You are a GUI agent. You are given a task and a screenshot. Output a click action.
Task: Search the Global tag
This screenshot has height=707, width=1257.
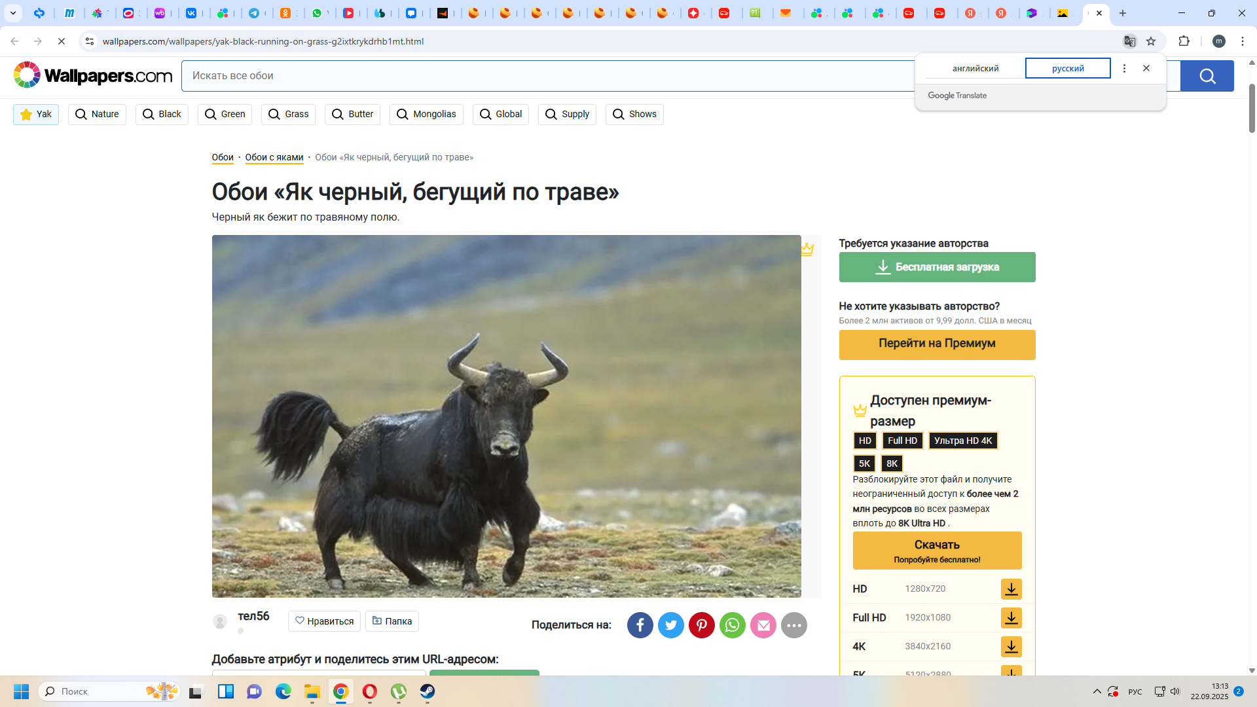coord(500,114)
